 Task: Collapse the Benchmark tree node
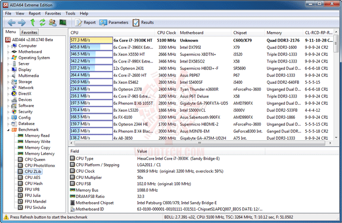click(8, 130)
